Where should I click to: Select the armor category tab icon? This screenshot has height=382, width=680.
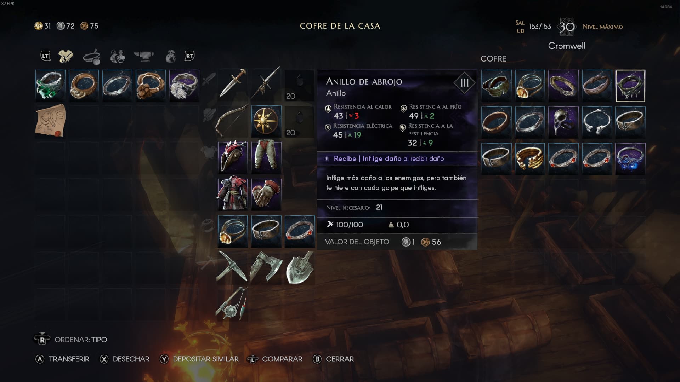pos(66,56)
